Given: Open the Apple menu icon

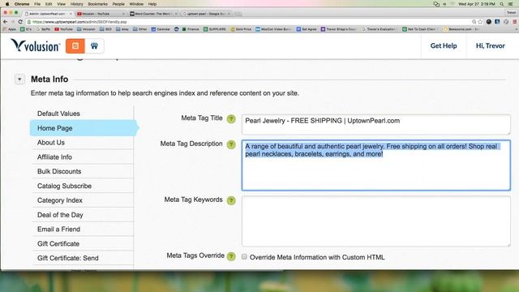Looking at the screenshot, I should click(x=7, y=4).
